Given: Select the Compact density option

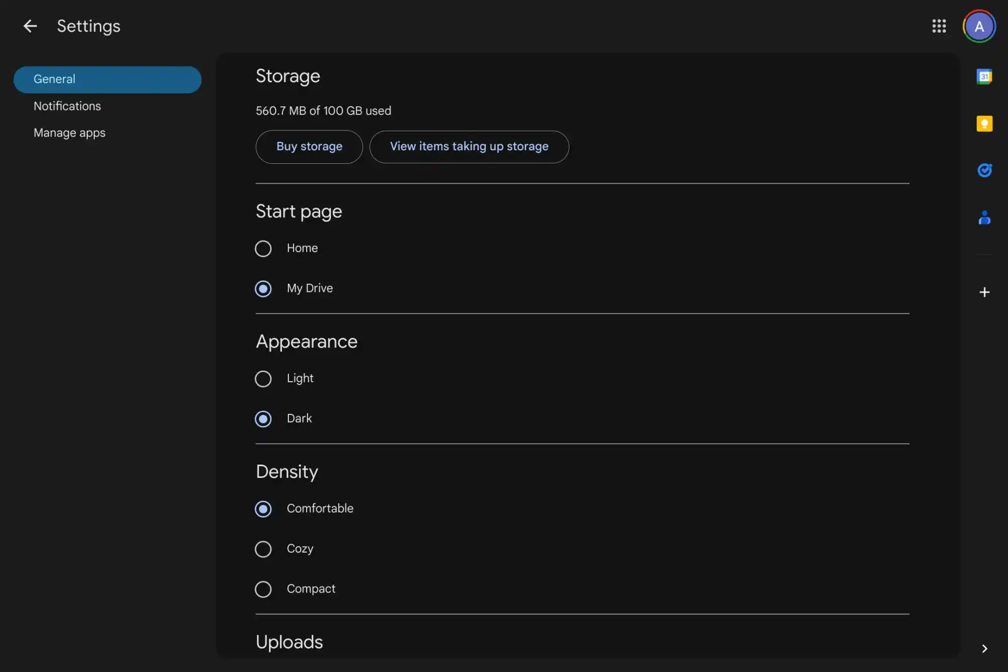Looking at the screenshot, I should tap(263, 589).
